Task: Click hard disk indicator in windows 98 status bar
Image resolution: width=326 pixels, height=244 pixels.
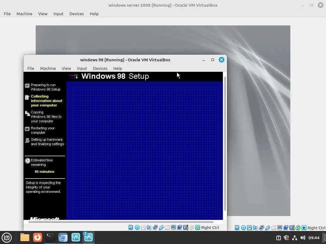Action: pyautogui.click(x=131, y=227)
